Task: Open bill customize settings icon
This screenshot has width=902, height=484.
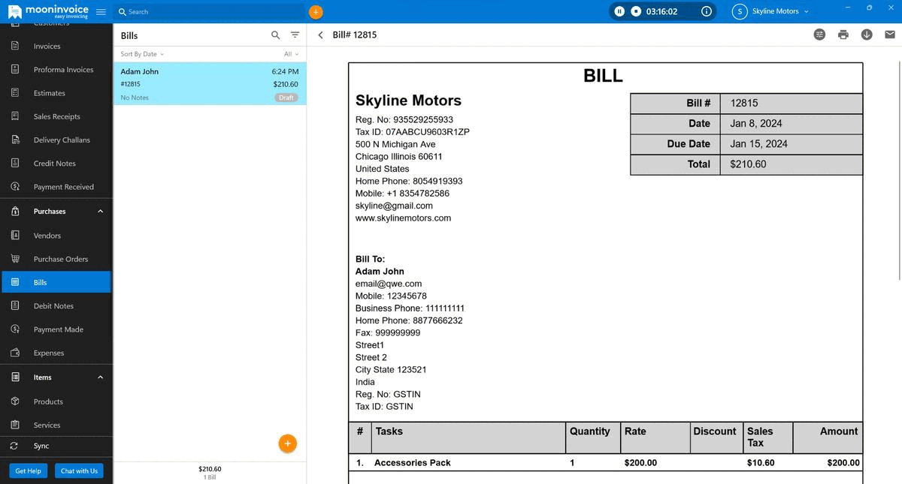Action: pyautogui.click(x=820, y=35)
